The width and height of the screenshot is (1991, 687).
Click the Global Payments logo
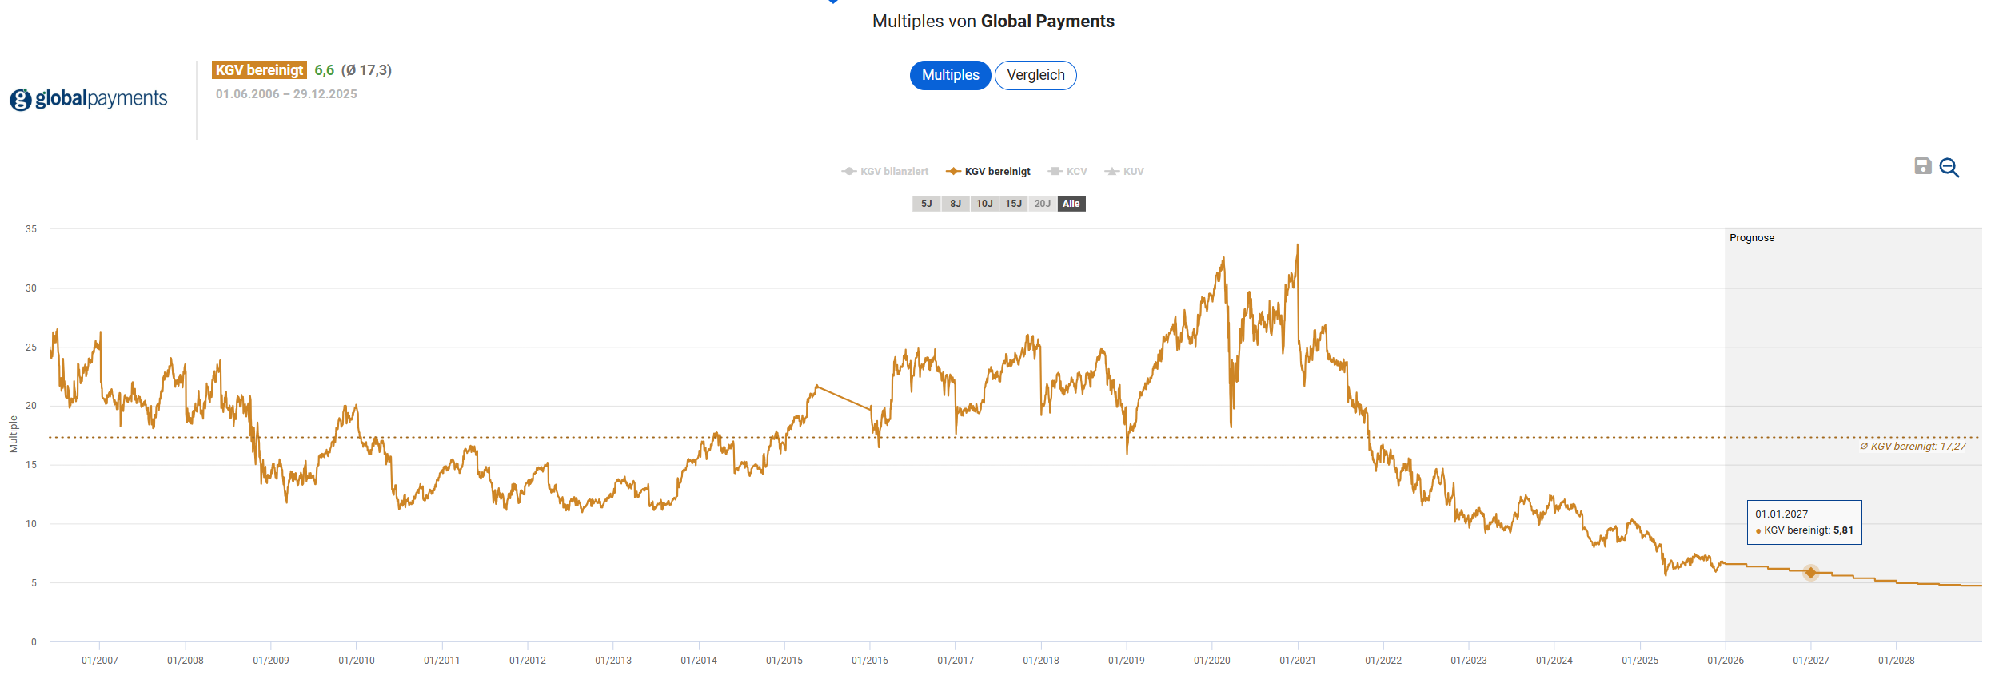[x=89, y=99]
